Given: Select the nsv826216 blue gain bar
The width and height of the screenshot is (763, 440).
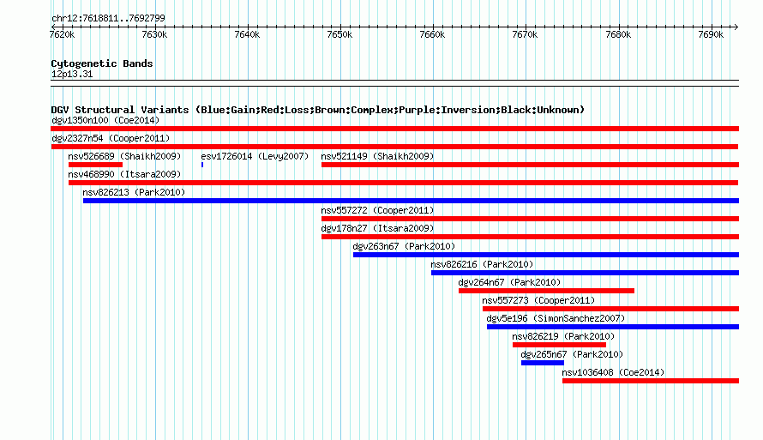Looking at the screenshot, I should click(x=585, y=273).
